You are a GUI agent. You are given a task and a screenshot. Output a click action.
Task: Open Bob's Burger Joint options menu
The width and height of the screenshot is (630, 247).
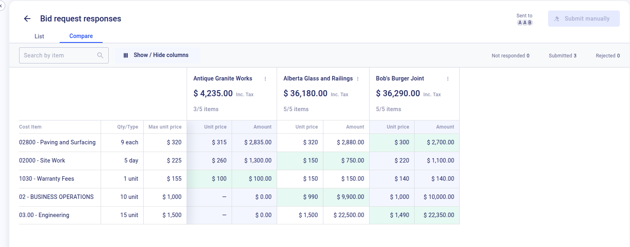[448, 79]
